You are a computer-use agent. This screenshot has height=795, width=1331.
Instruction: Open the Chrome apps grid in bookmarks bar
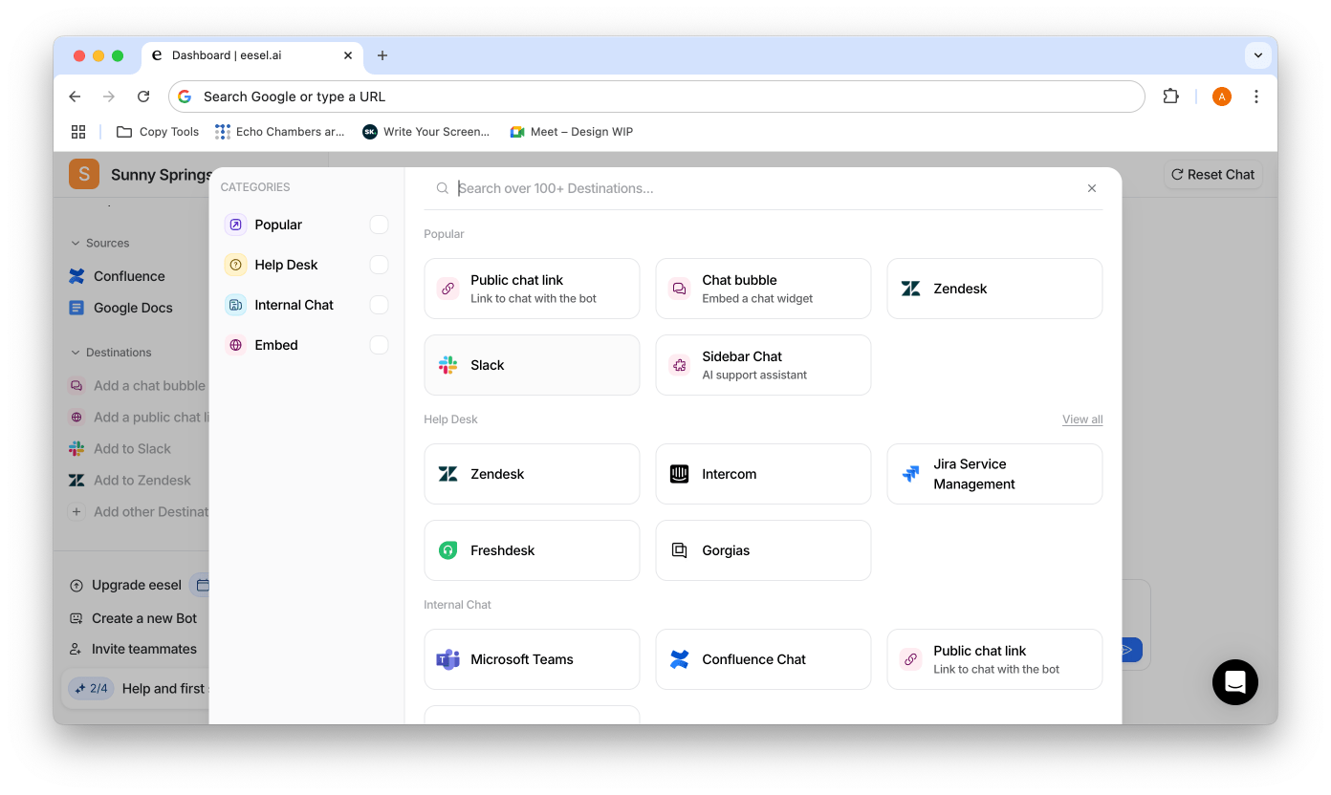[78, 132]
